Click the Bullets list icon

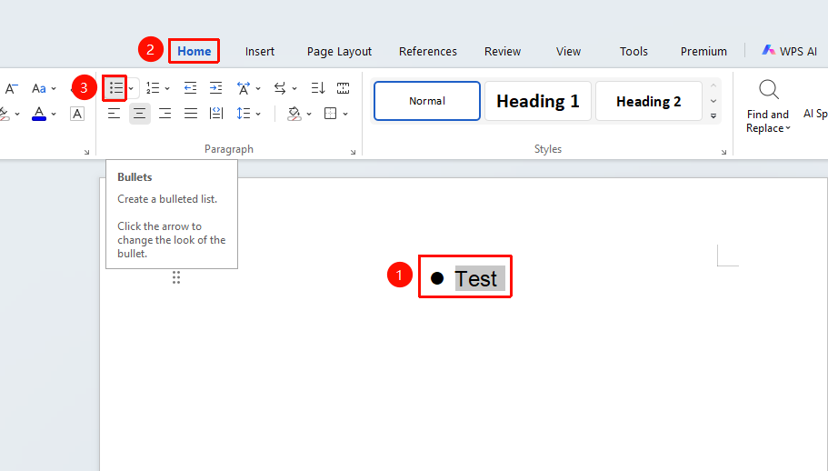[x=115, y=88]
